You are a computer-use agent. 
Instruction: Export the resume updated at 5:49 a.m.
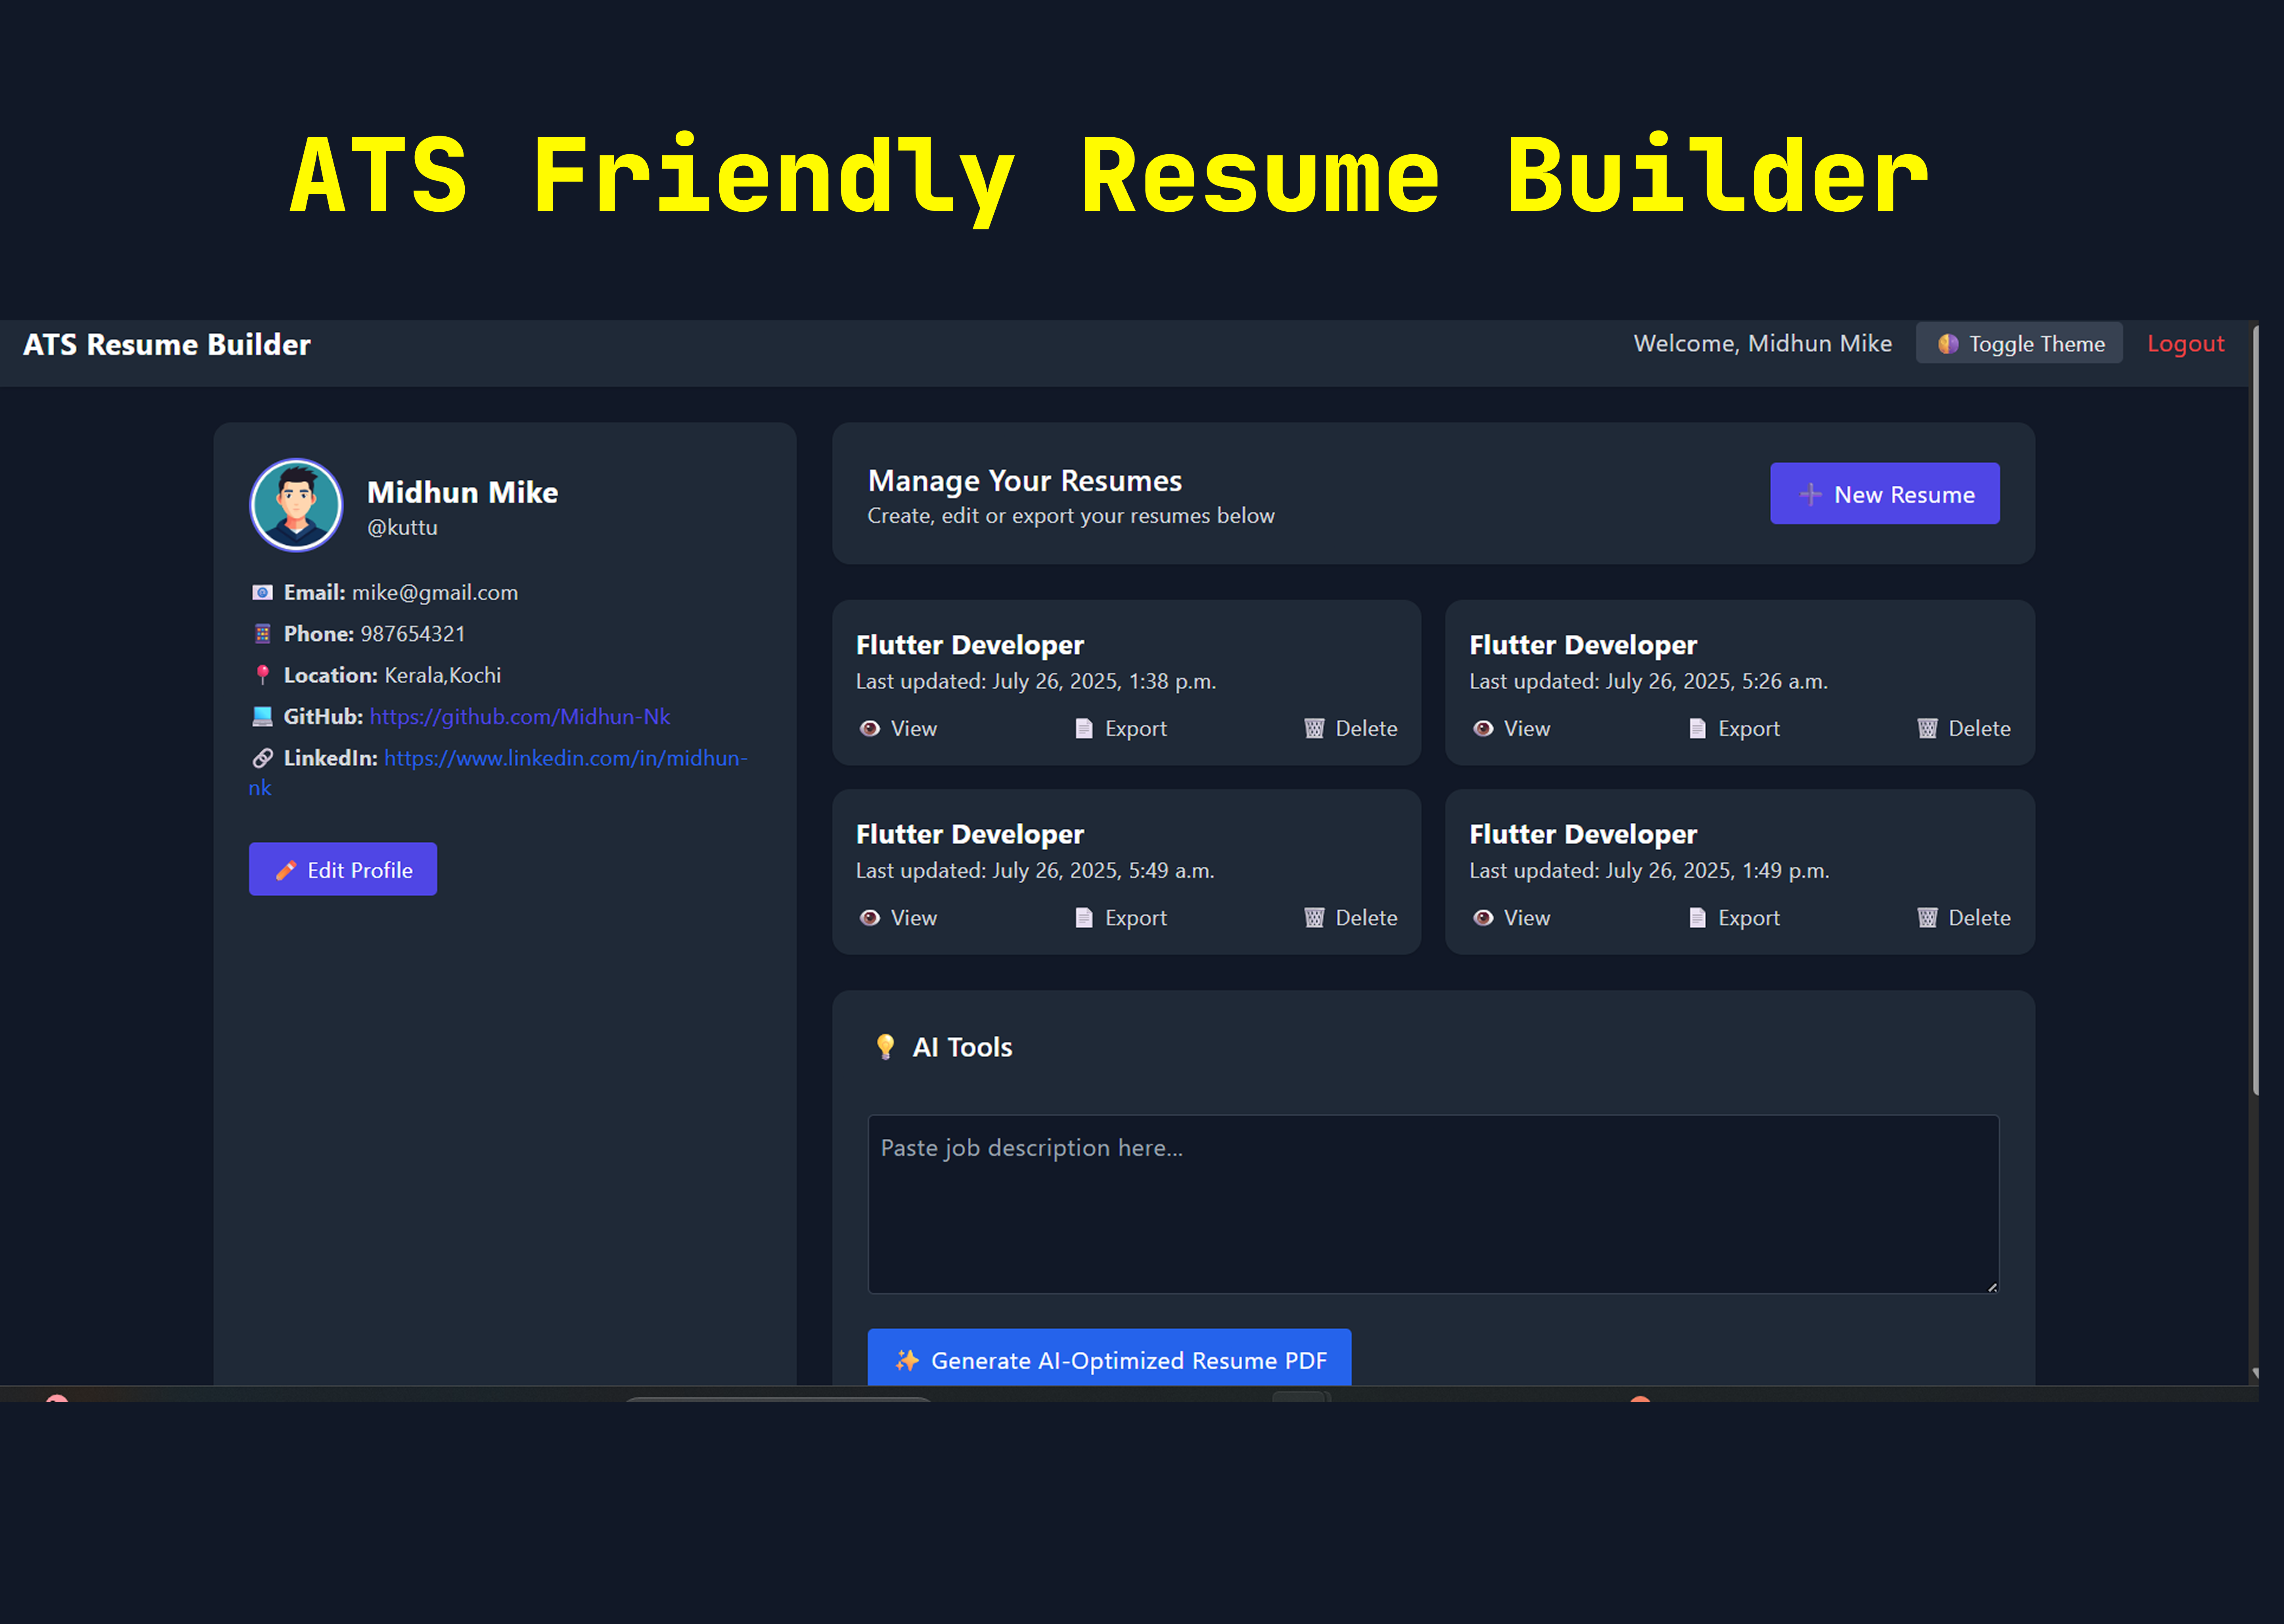pyautogui.click(x=1120, y=918)
